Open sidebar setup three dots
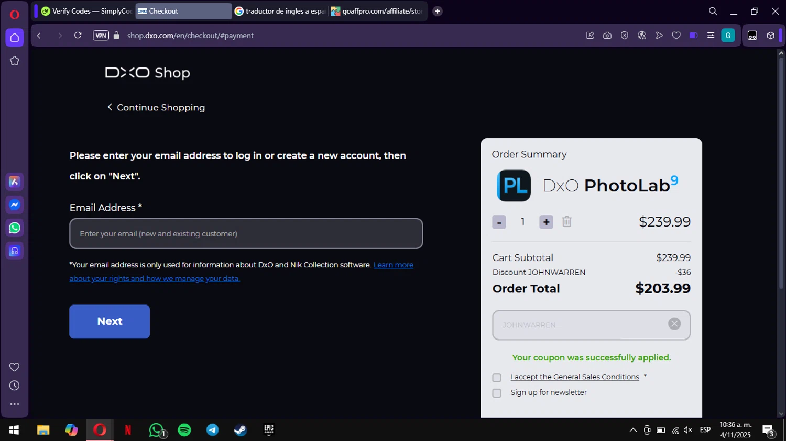This screenshot has width=786, height=441. point(15,404)
